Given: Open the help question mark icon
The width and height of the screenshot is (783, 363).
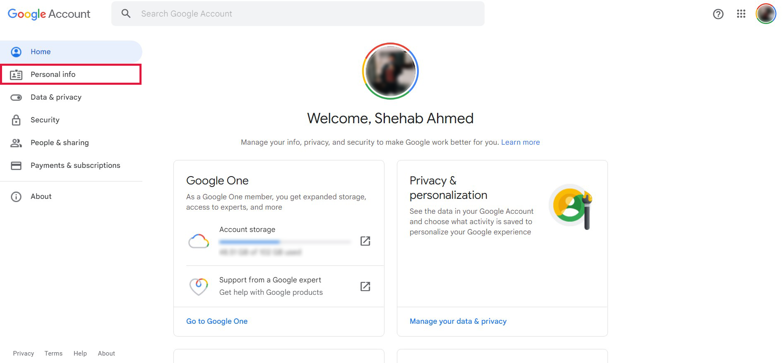Looking at the screenshot, I should coord(718,14).
